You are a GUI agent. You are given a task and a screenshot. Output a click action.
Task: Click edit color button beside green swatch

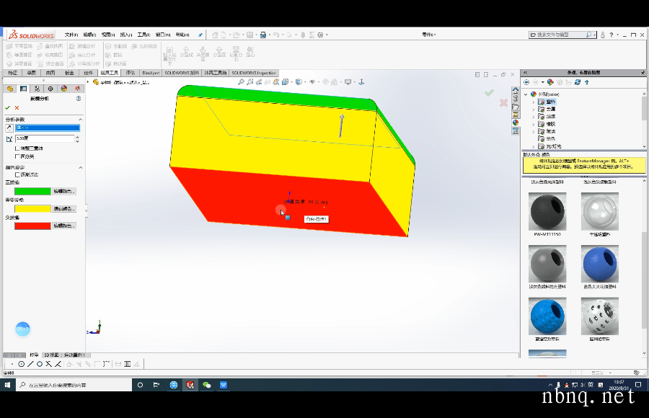click(64, 191)
